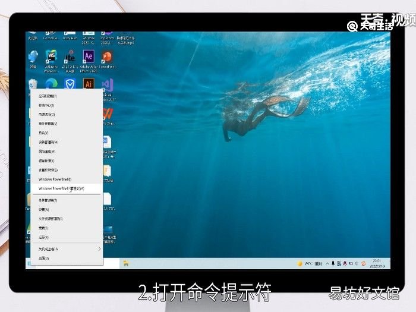The height and width of the screenshot is (312, 416).
Task: Open 计算机管理(G) menu entry
Action: [x=67, y=170]
